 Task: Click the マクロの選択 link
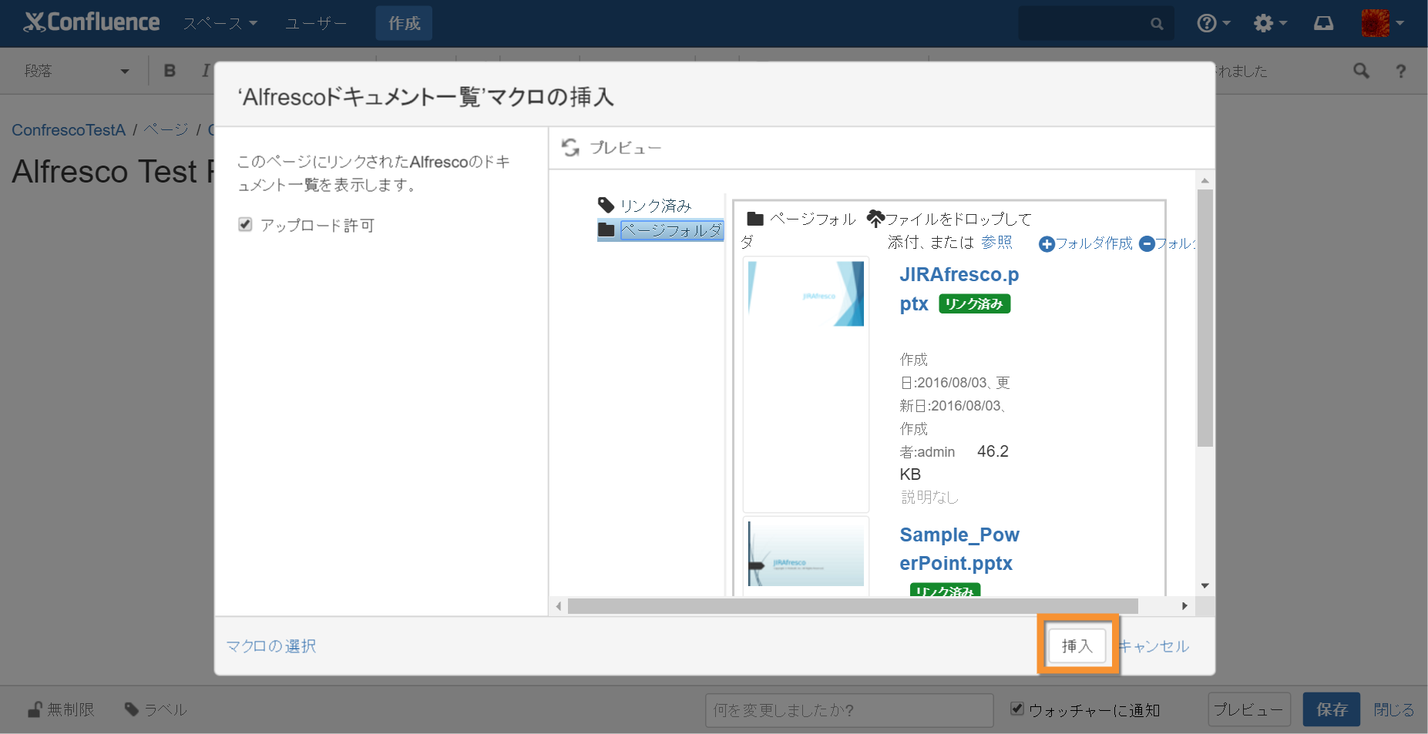point(271,646)
